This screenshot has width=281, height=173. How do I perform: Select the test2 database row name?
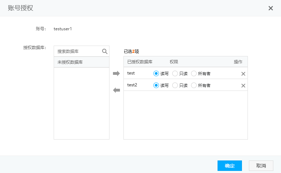click(132, 85)
